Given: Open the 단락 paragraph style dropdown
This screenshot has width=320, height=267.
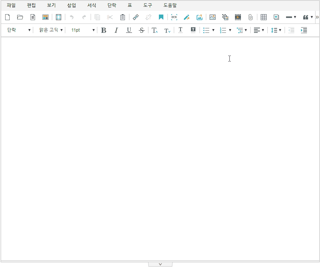Looking at the screenshot, I should tap(19, 30).
